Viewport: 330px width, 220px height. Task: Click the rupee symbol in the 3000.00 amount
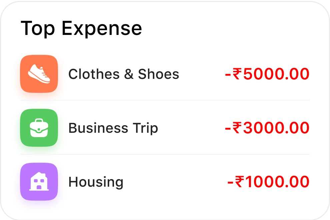coord(237,127)
